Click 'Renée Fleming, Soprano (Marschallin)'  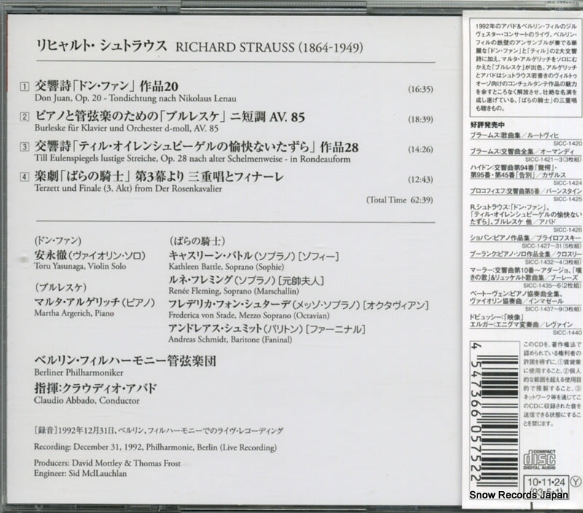coord(233,291)
